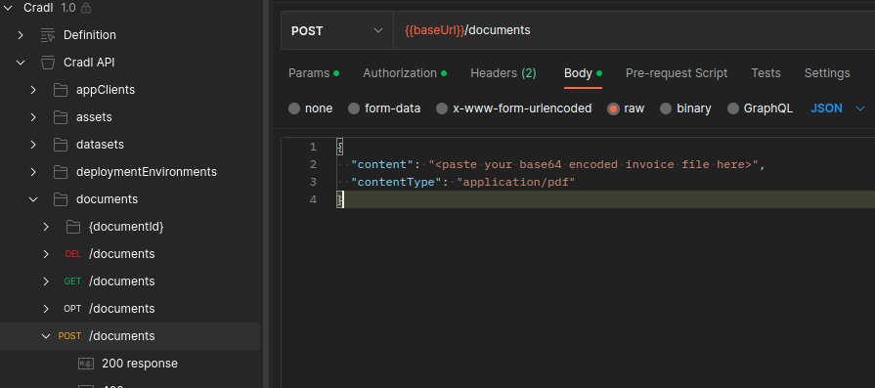Open the HTTP method POST dropdown
The height and width of the screenshot is (388, 875).
pos(337,30)
